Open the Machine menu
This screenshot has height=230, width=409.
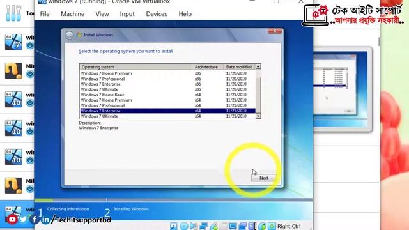[x=72, y=14]
